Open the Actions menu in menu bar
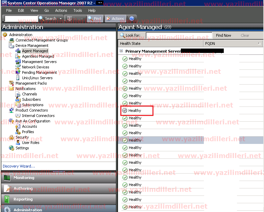Image resolution: width=264 pixels, height=212 pixels. 61,10
